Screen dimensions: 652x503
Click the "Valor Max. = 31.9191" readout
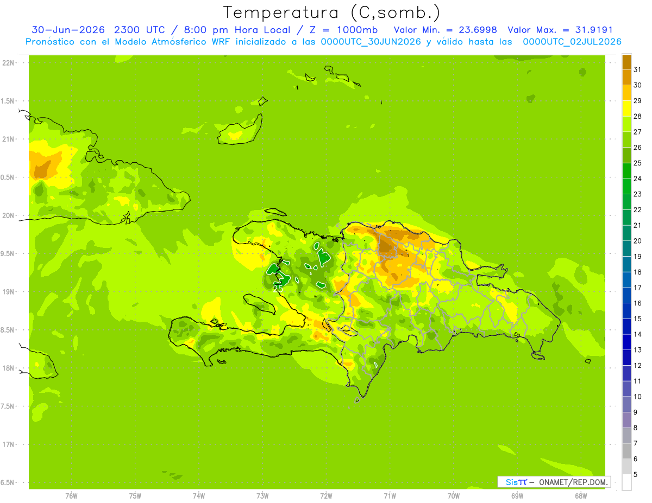[x=560, y=30]
